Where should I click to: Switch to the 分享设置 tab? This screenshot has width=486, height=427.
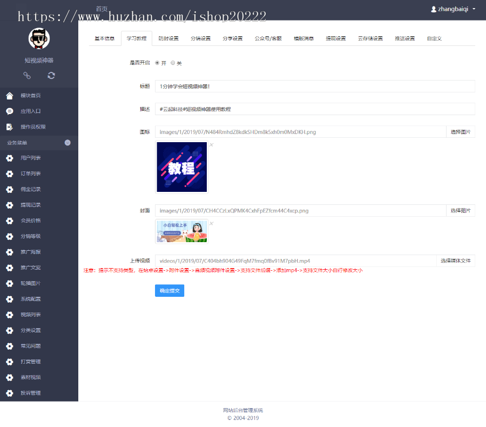(232, 38)
